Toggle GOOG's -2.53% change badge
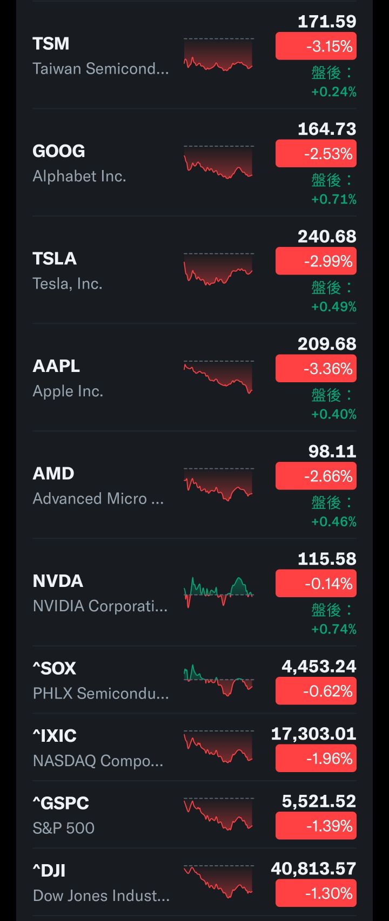 pyautogui.click(x=316, y=153)
